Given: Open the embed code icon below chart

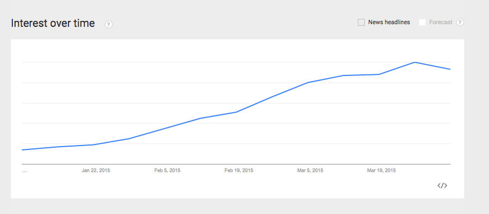Looking at the screenshot, I should tap(442, 186).
